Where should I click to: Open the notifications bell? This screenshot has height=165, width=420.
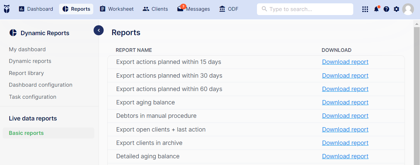point(376,9)
